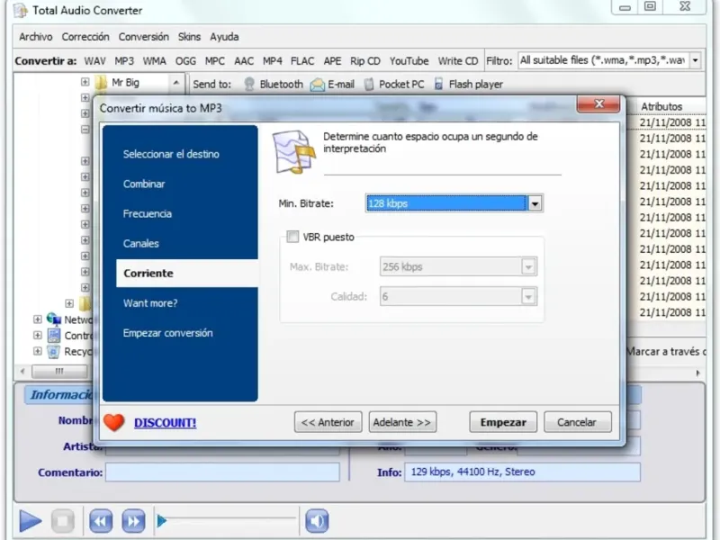Expand the Recycle Bin tree node
The height and width of the screenshot is (540, 720).
[x=38, y=351]
